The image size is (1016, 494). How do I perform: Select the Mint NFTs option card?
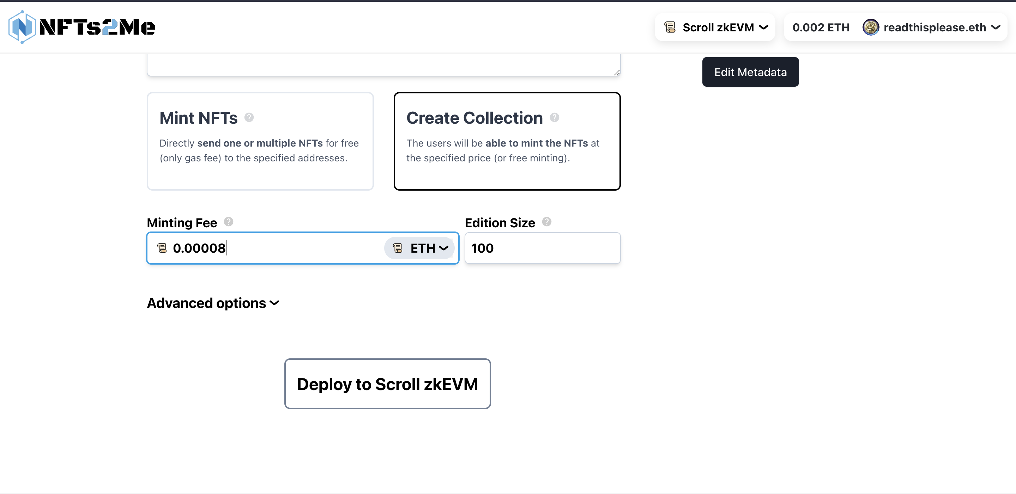(x=260, y=141)
